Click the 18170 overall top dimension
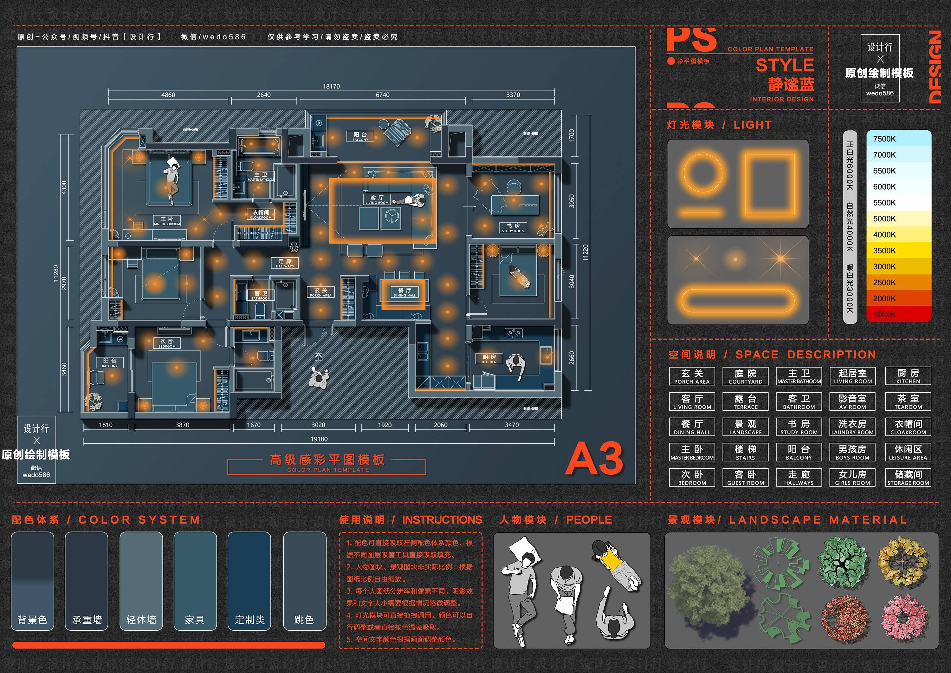Viewport: 951px width, 673px height. point(331,86)
